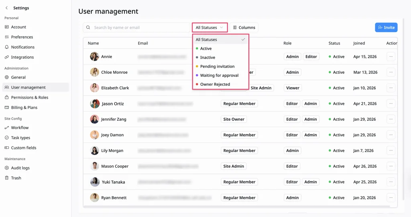Image resolution: width=411 pixels, height=217 pixels.
Task: Click Ryan Bennett's avatar
Action: [94, 198]
